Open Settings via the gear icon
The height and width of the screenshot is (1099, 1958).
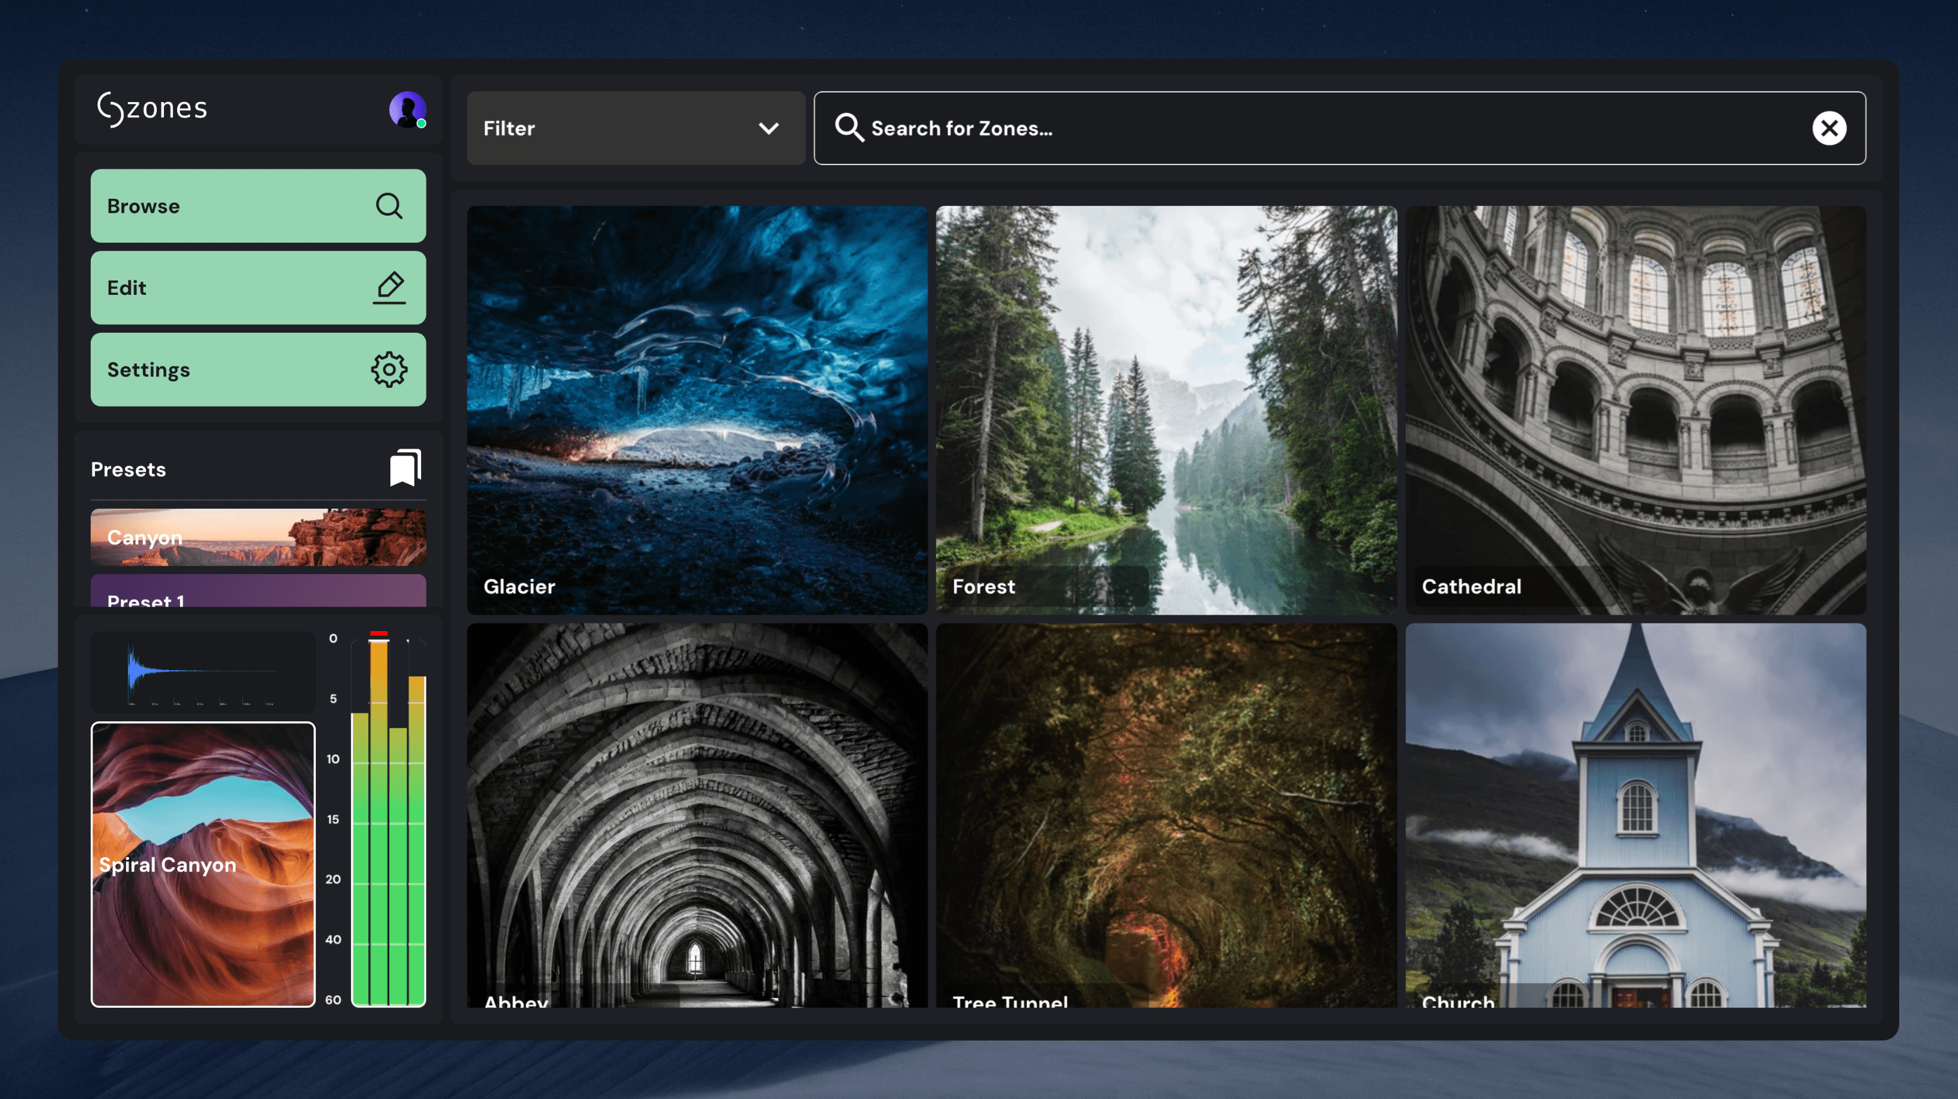click(389, 370)
